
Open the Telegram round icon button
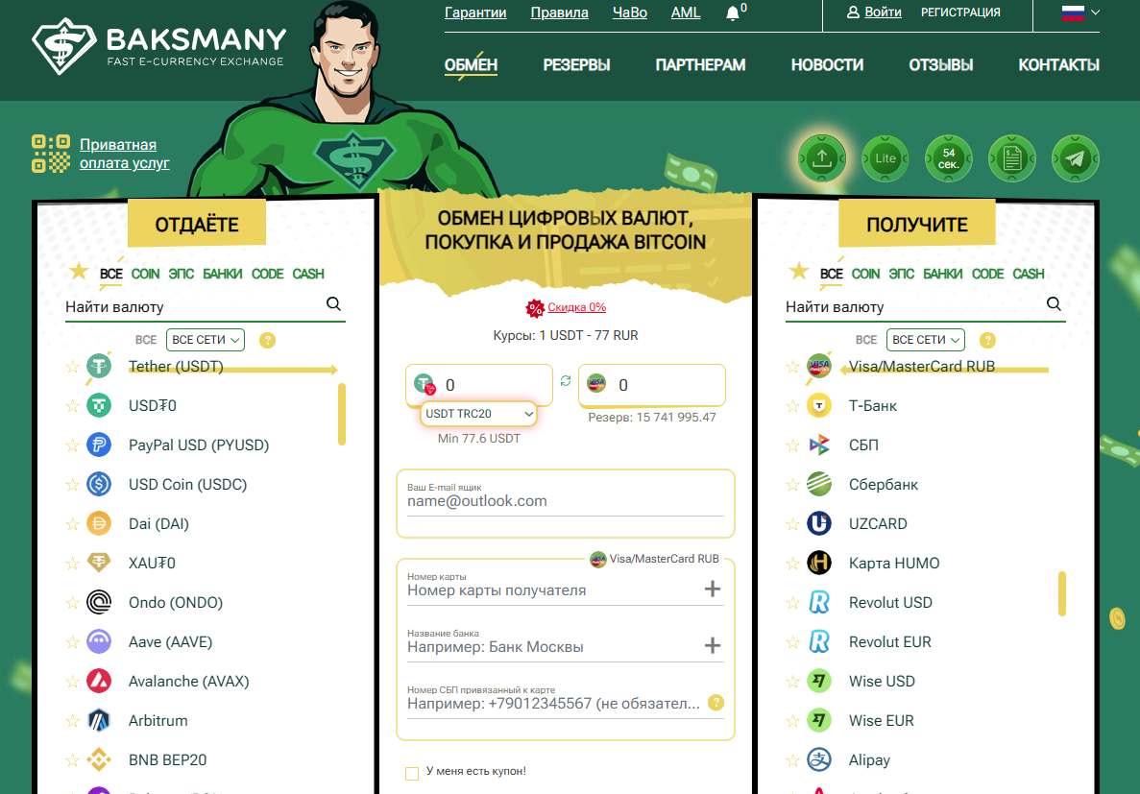[x=1075, y=158]
